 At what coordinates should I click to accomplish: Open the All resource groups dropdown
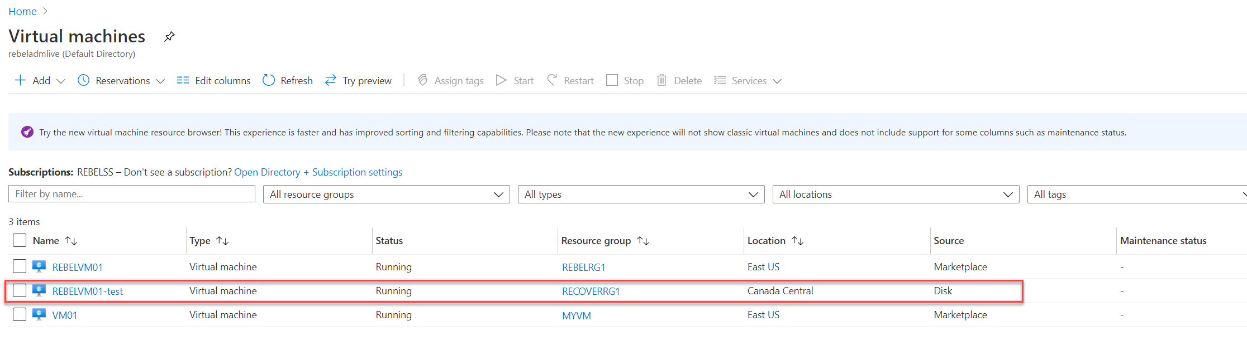tap(386, 195)
